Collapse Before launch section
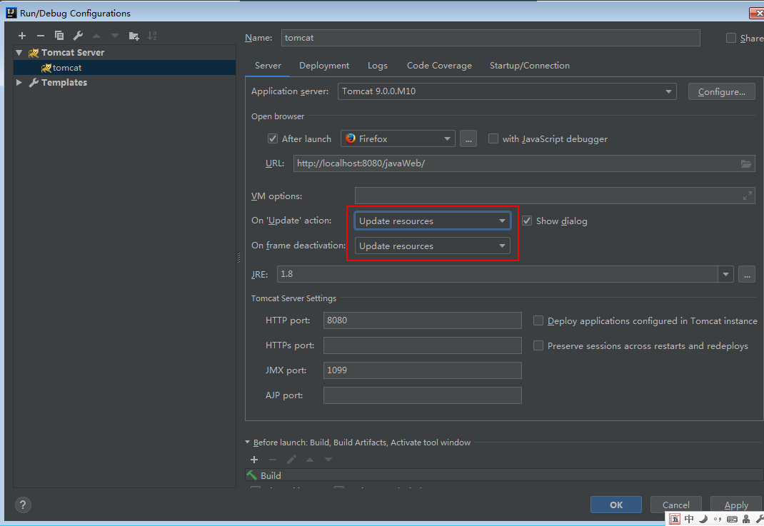The height and width of the screenshot is (526, 764). pos(247,442)
